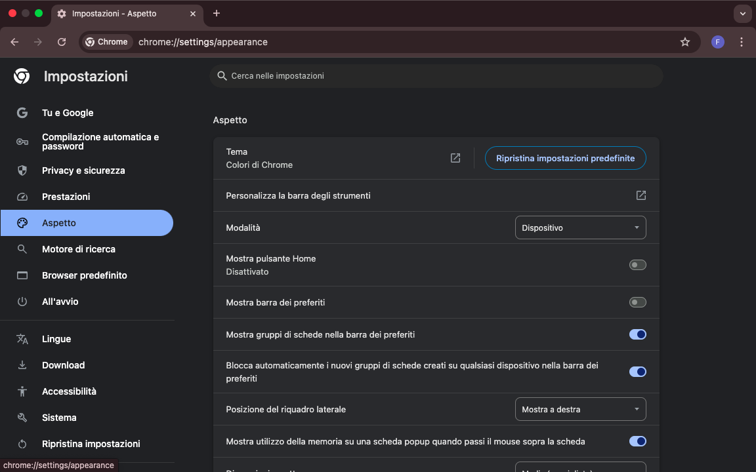This screenshot has height=472, width=756.
Task: Open Privacy e sicurezza settings
Action: 84,170
